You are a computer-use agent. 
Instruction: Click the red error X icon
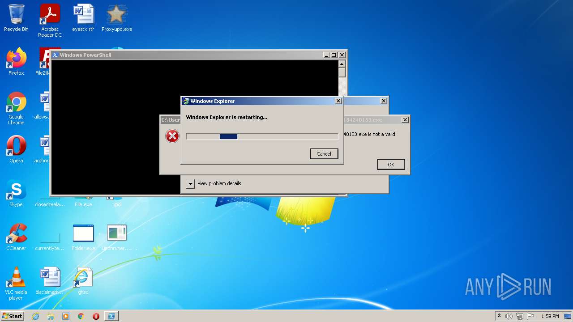[x=172, y=136]
